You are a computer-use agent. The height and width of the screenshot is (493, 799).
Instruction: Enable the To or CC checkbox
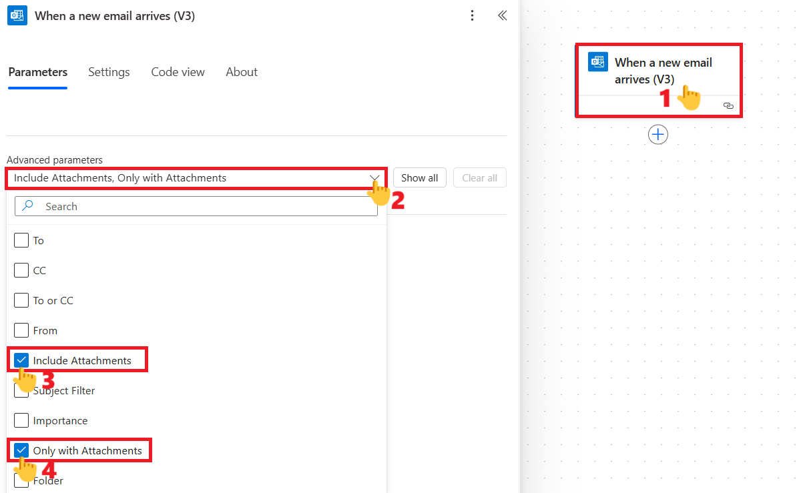point(21,300)
